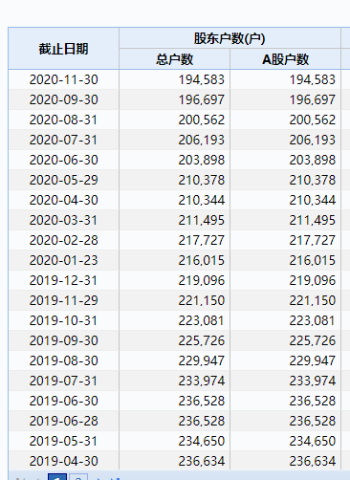Click the 2020-02-28 row date

[63, 240]
